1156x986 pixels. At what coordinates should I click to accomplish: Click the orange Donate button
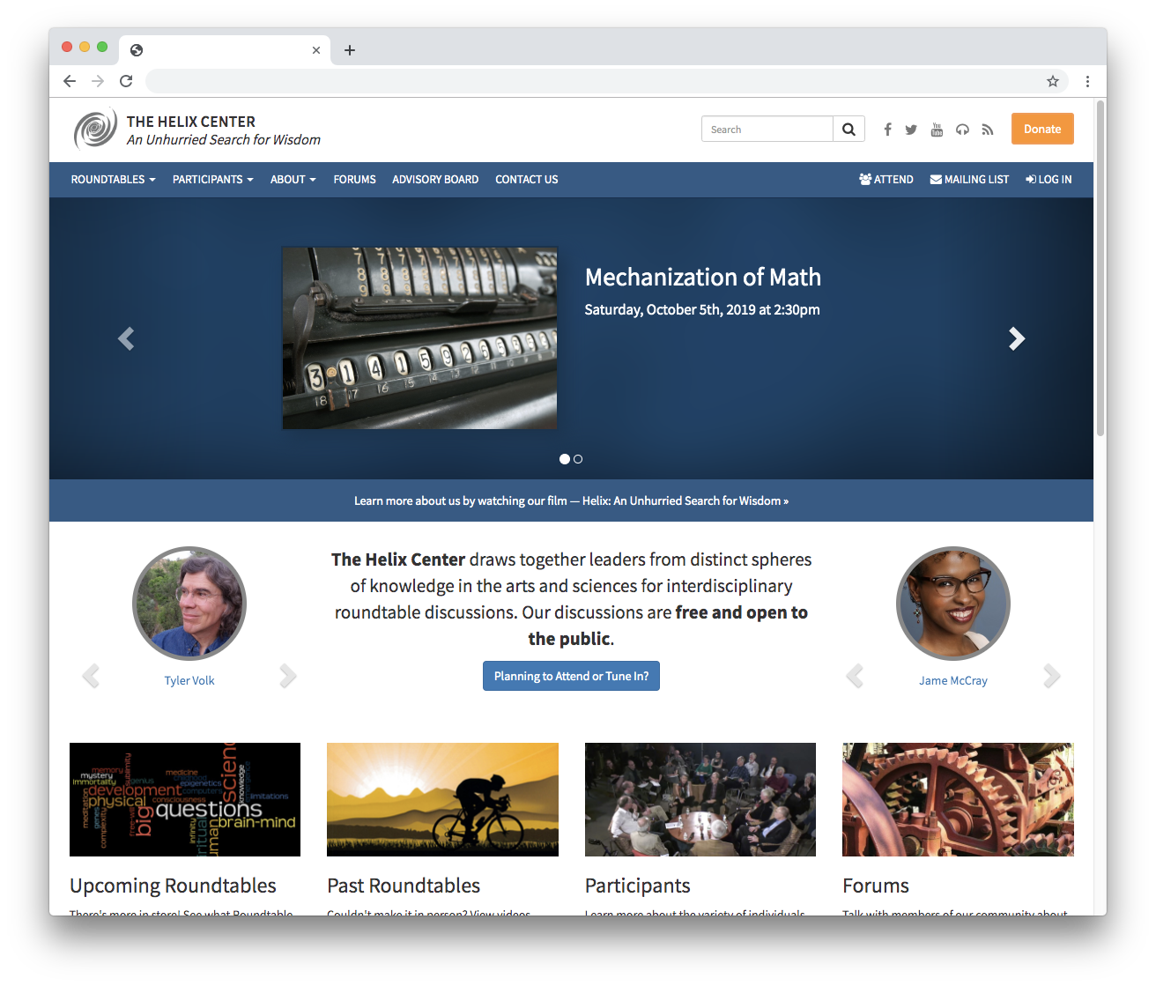tap(1042, 129)
